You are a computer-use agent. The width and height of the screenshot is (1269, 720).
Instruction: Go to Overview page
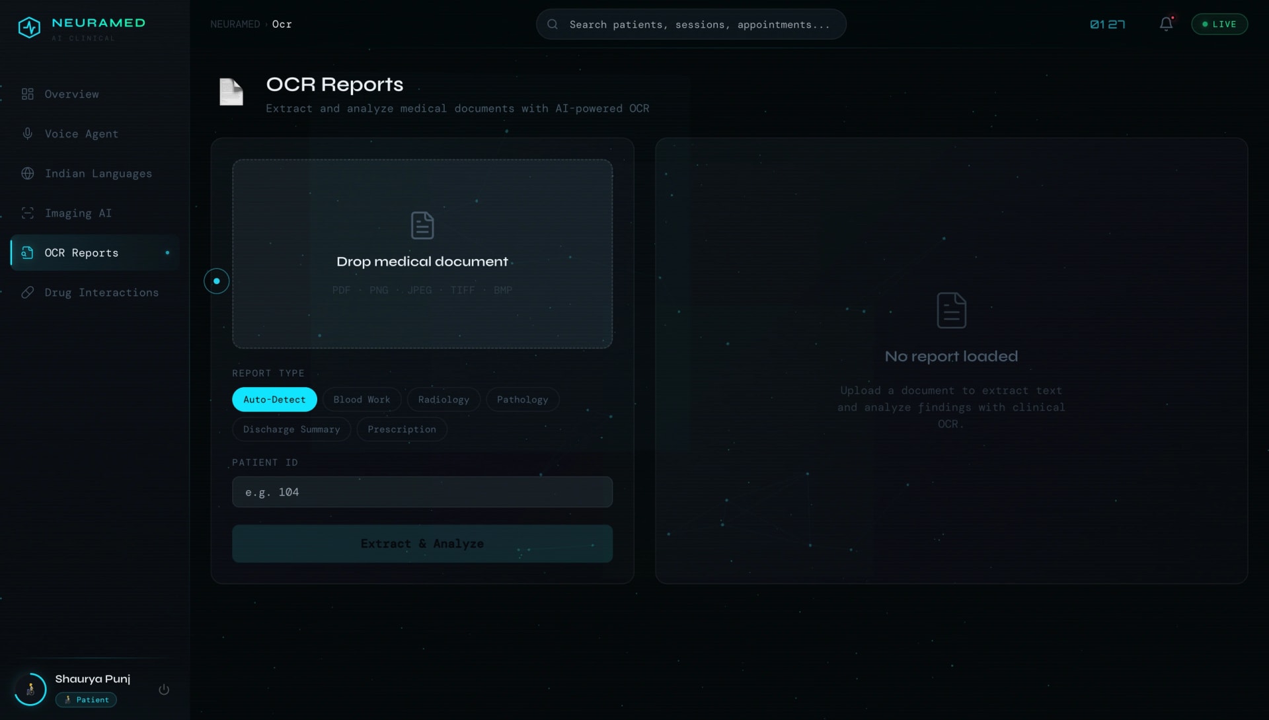coord(95,94)
